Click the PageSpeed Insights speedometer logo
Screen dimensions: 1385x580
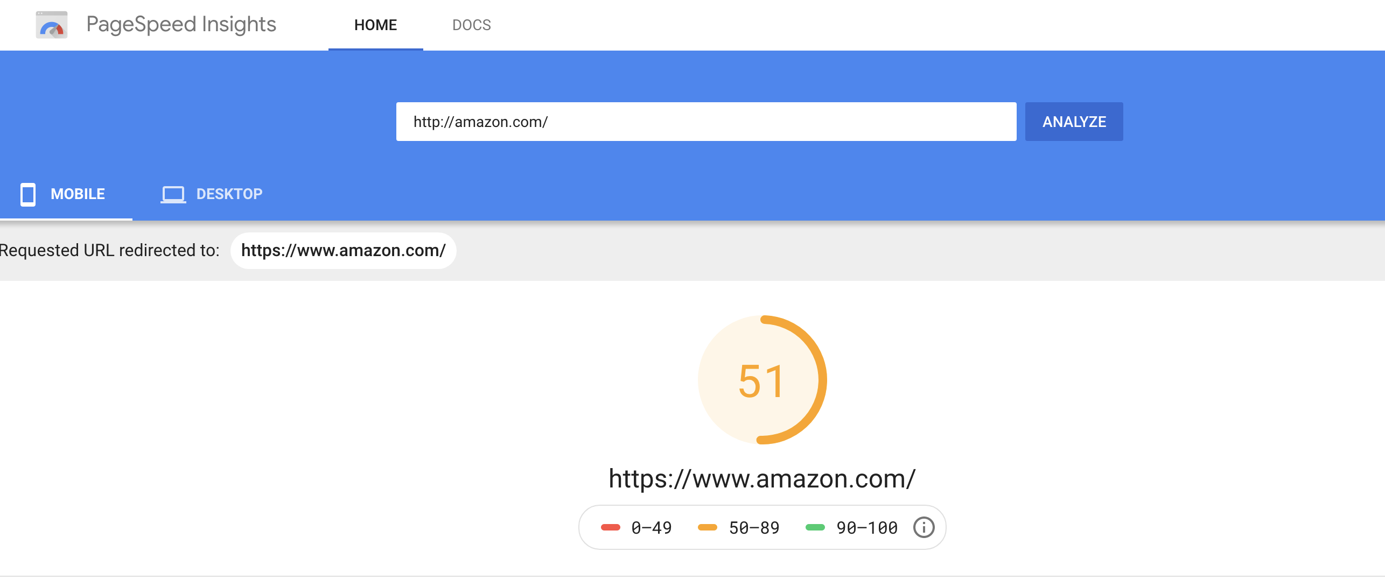point(52,25)
